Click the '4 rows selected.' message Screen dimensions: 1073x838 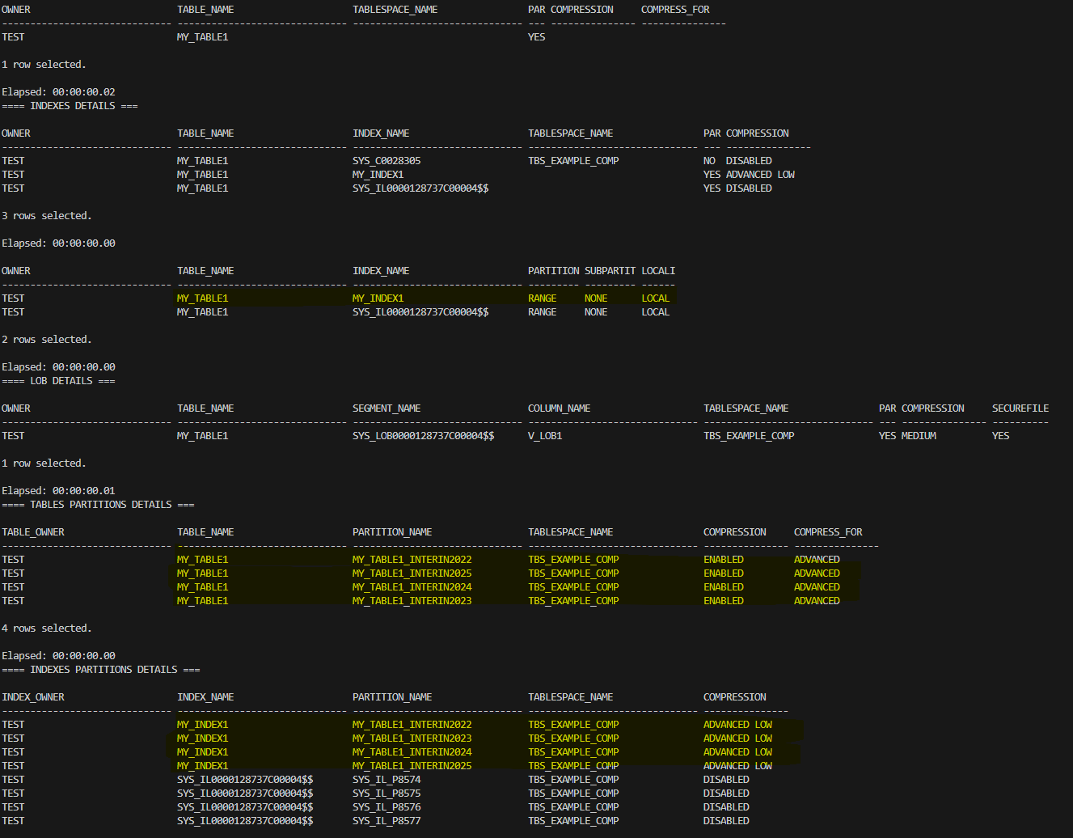point(46,628)
